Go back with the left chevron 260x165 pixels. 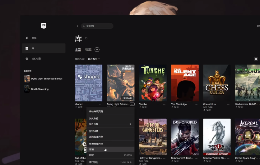click(77, 26)
